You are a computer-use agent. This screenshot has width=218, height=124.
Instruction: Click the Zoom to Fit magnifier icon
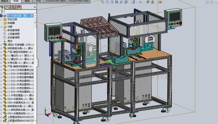(x=103, y=2)
